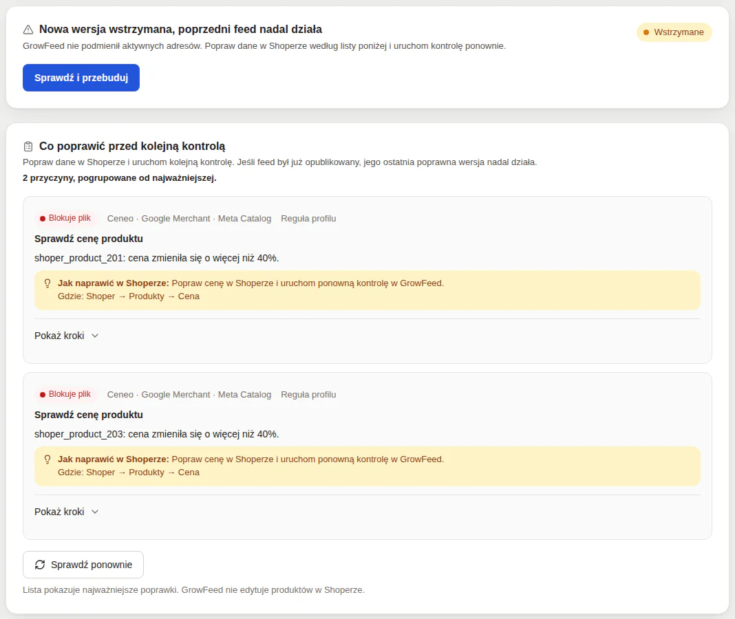Click the refresh icon in 'Sprawdź ponownie'

pyautogui.click(x=40, y=565)
